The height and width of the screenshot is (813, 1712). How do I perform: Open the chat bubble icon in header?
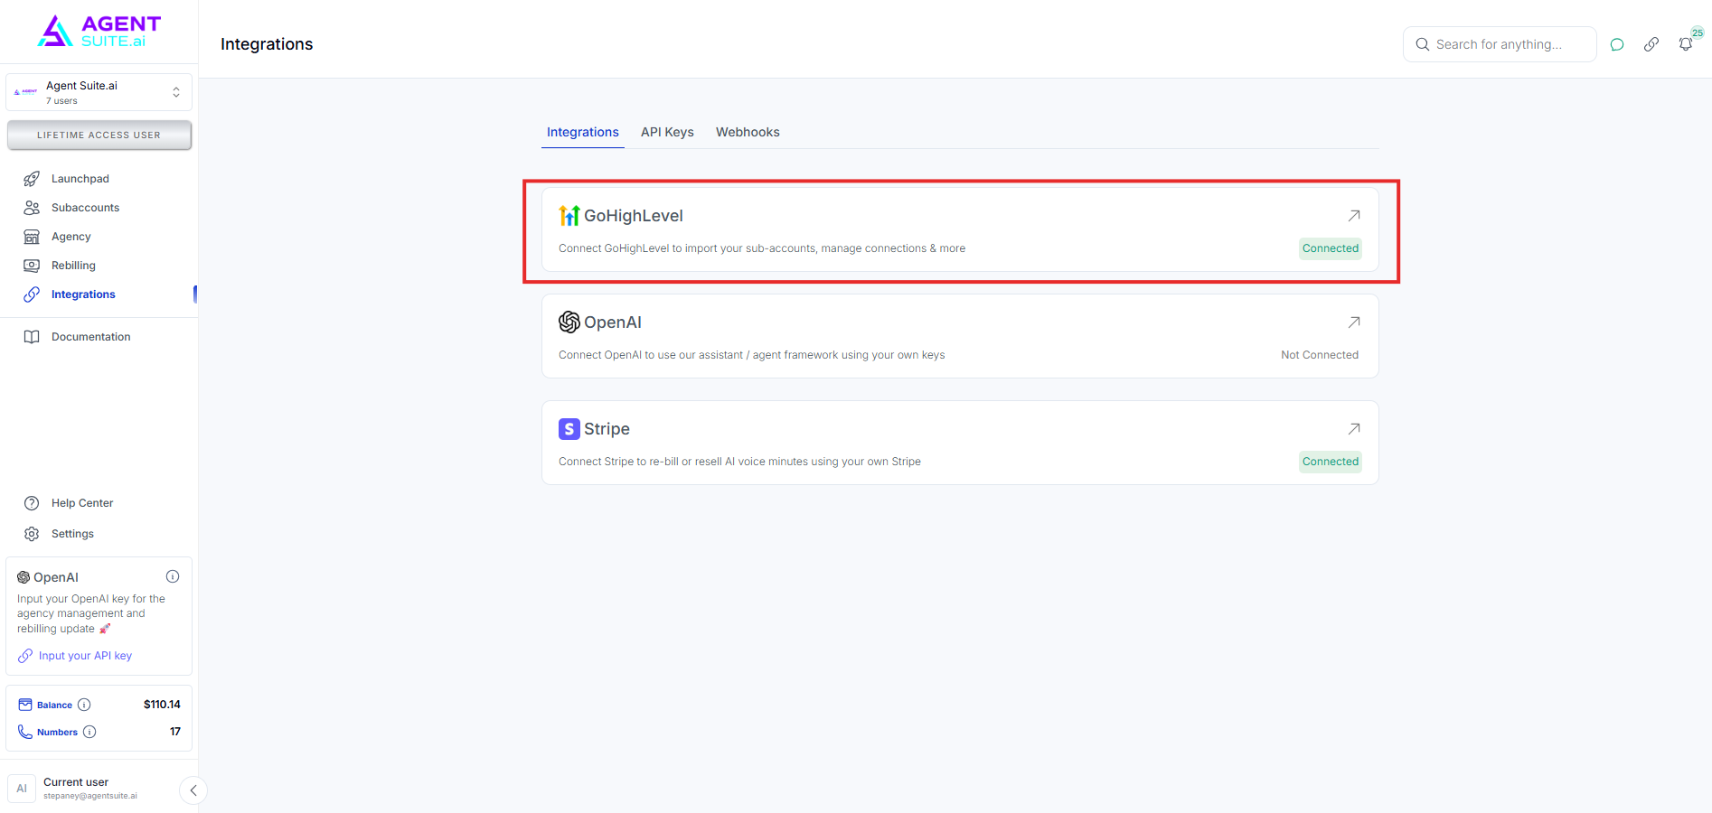[x=1617, y=44]
